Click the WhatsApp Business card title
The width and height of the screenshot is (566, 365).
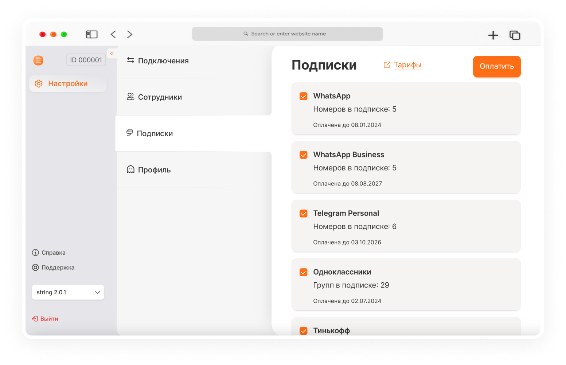(x=348, y=154)
